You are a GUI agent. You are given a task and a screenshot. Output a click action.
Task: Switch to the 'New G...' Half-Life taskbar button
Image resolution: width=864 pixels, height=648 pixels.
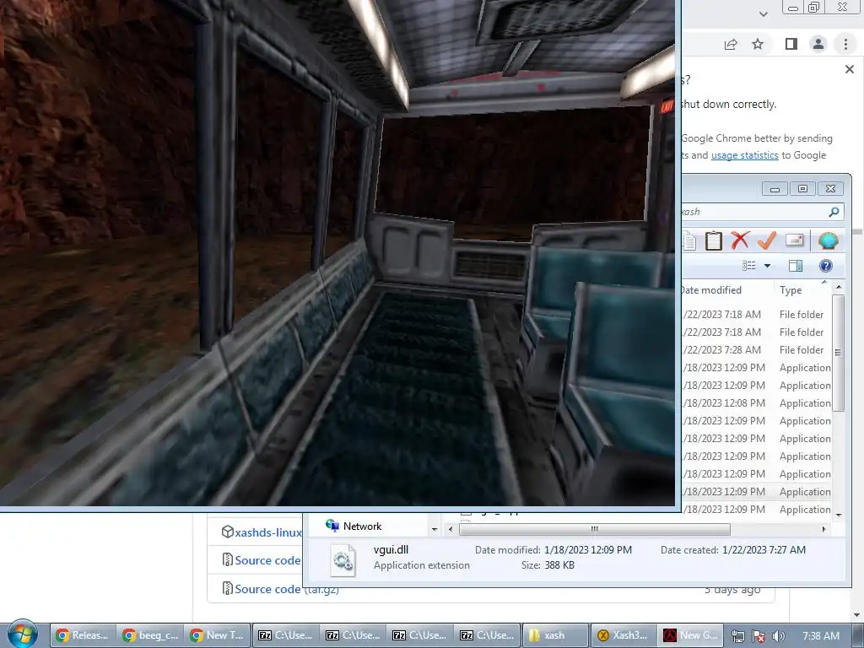click(688, 635)
